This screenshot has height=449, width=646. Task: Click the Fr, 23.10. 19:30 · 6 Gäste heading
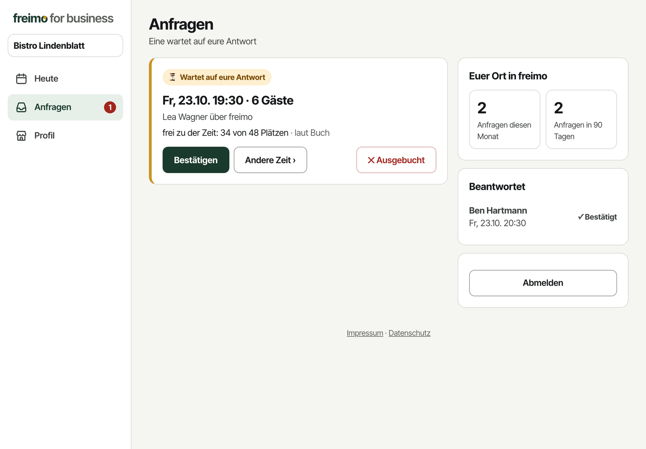coord(228,101)
